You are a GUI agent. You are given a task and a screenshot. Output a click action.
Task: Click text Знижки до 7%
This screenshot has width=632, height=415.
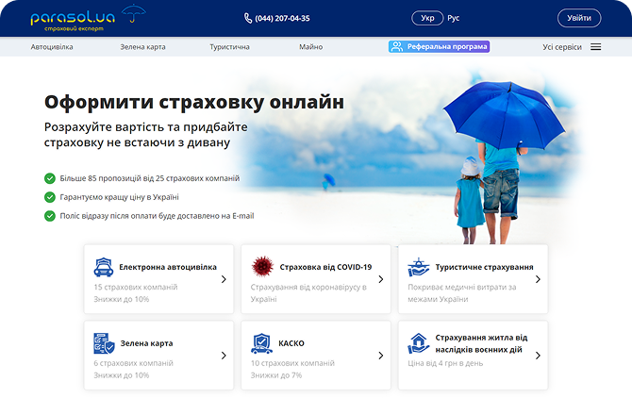[276, 375]
